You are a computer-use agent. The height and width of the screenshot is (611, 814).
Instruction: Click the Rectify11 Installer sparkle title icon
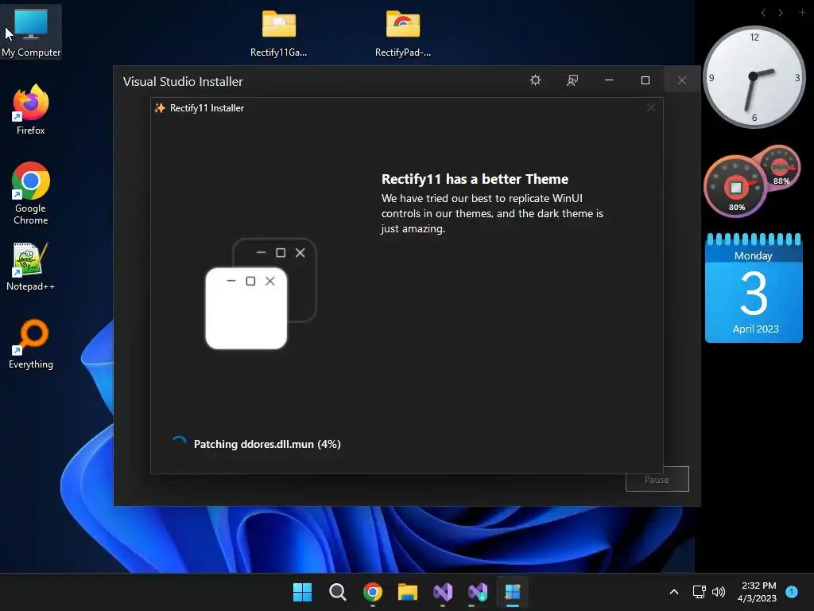click(160, 108)
